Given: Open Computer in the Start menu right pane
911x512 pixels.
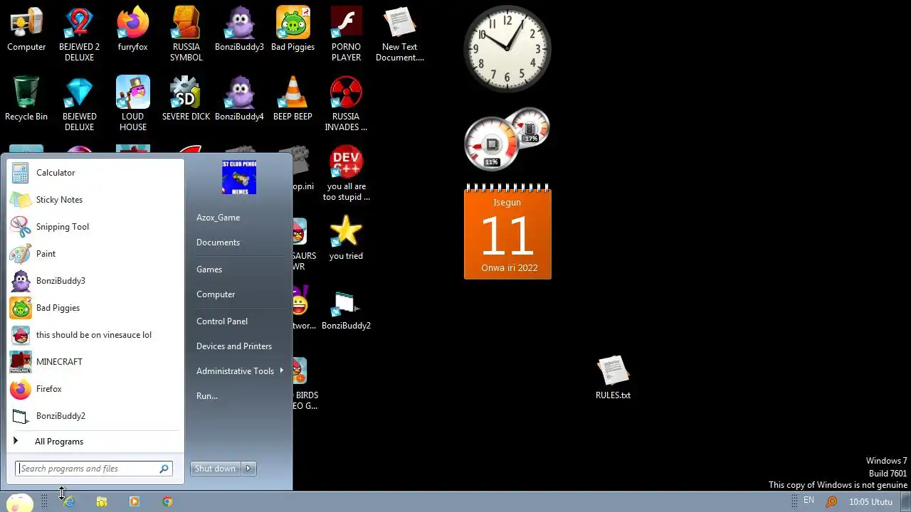Looking at the screenshot, I should click(x=239, y=294).
